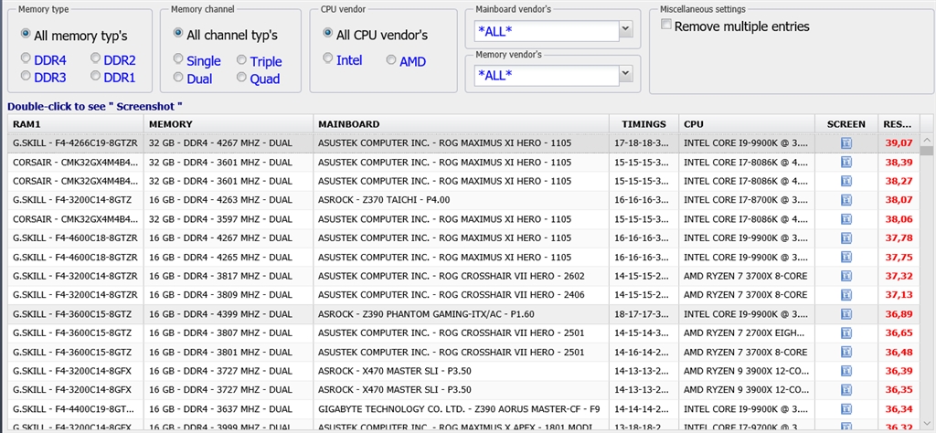
Task: Select DDR1 memory type
Action: (95, 76)
